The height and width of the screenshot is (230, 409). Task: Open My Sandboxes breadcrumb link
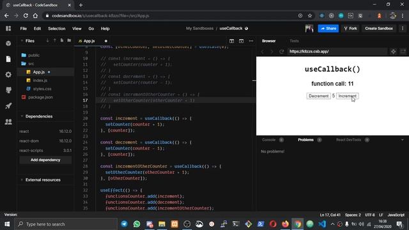pos(199,28)
